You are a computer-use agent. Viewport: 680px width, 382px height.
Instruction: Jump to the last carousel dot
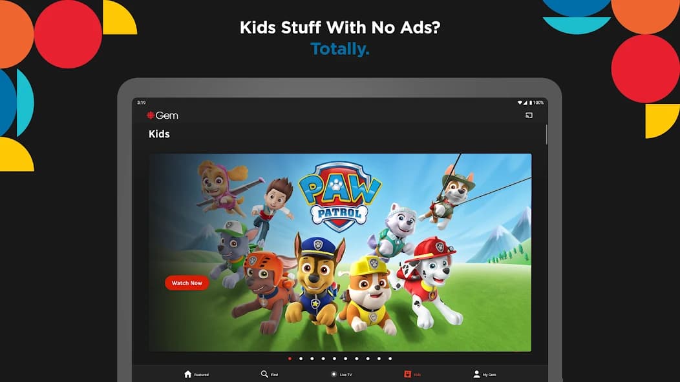(x=390, y=359)
